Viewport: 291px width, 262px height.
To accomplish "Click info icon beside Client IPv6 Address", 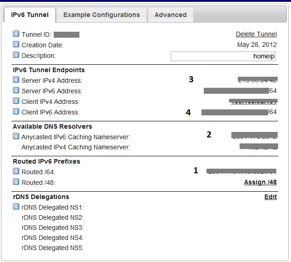I will 16,112.
